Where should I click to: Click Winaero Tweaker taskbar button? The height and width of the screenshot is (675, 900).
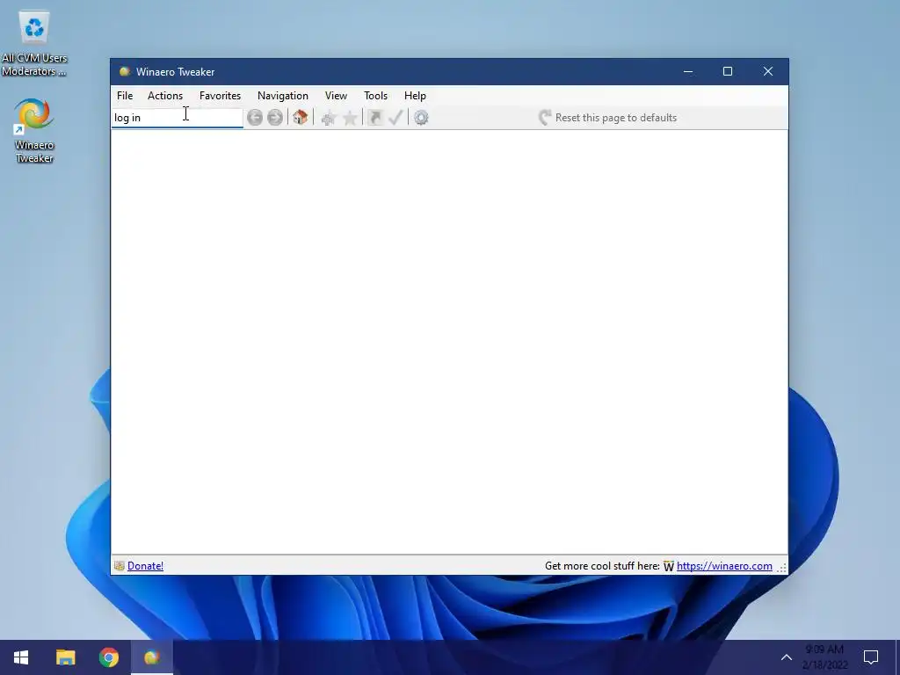[151, 657]
